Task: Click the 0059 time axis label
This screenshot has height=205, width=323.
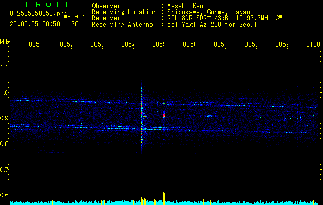Action: pyautogui.click(x=281, y=44)
